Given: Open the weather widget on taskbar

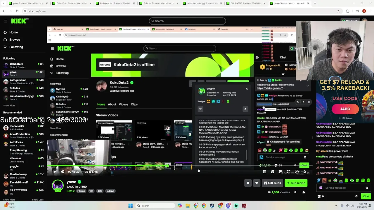Looking at the screenshot, I should click(x=9, y=206).
